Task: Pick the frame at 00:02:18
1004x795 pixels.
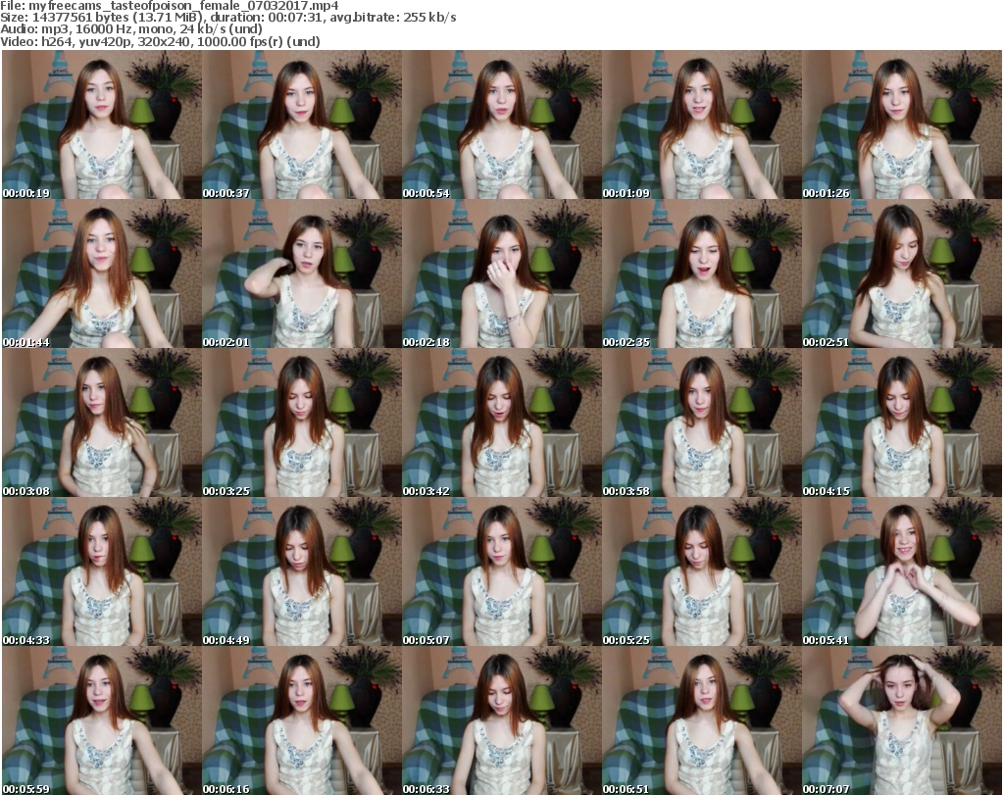Action: pyautogui.click(x=502, y=273)
